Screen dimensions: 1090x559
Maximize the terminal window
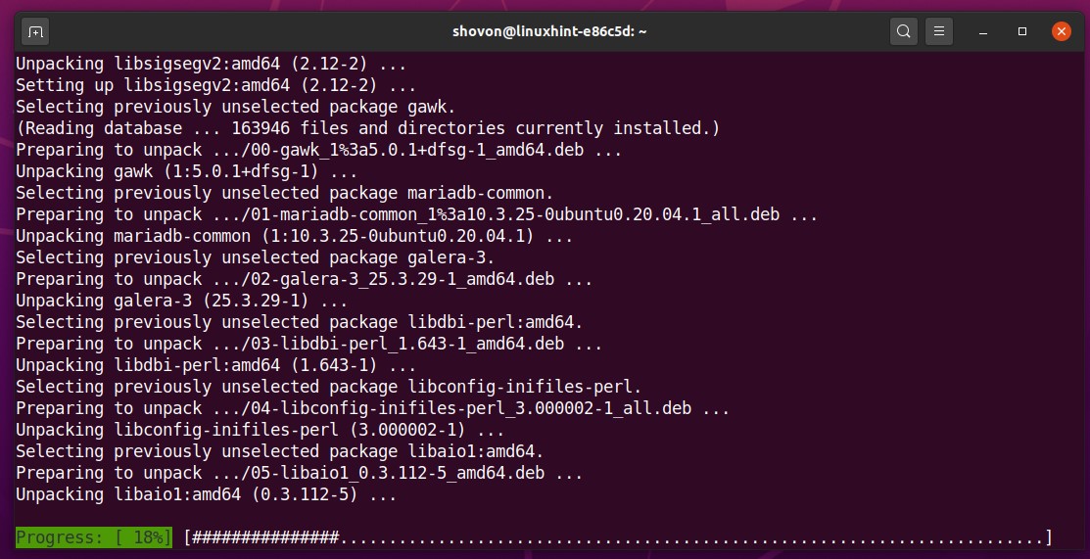(1022, 31)
